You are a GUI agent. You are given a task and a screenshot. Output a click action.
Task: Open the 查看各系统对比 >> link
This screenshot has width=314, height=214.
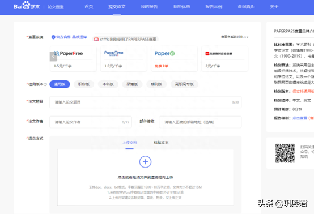(235, 37)
